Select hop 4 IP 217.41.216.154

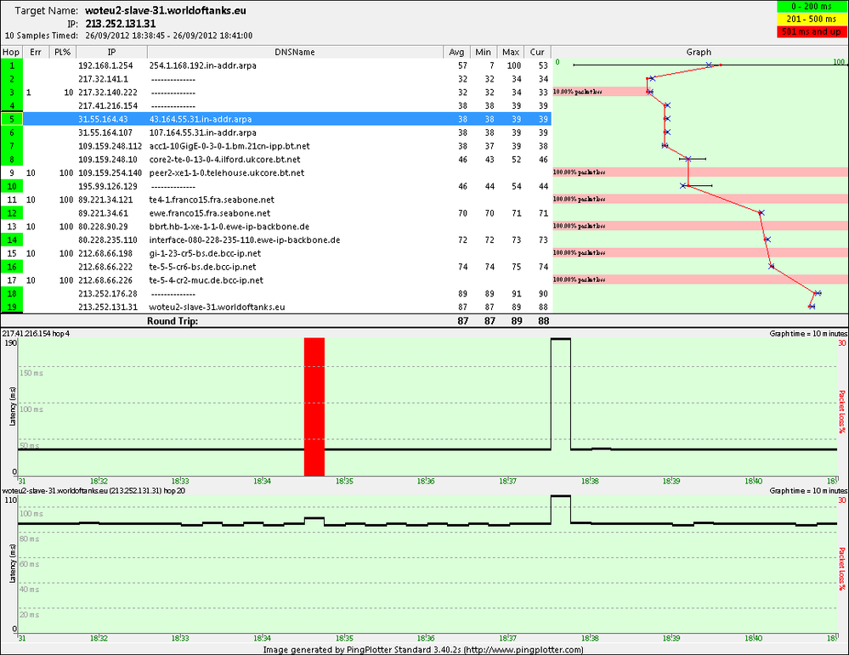(x=108, y=106)
